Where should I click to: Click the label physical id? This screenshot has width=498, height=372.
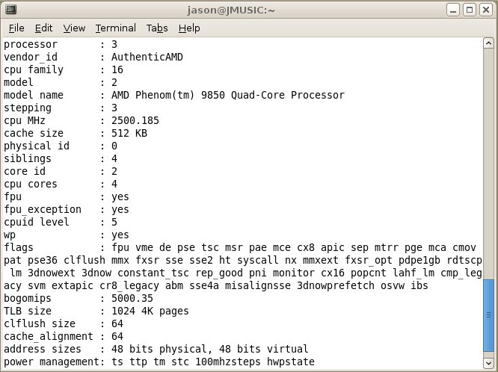37,146
